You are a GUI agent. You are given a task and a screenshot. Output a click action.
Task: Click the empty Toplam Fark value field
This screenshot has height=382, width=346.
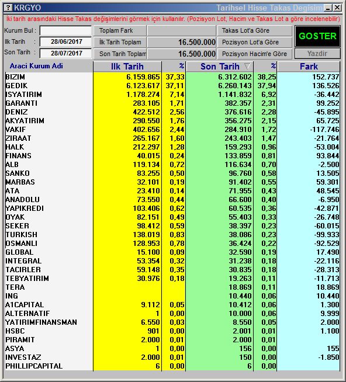pyautogui.click(x=182, y=30)
